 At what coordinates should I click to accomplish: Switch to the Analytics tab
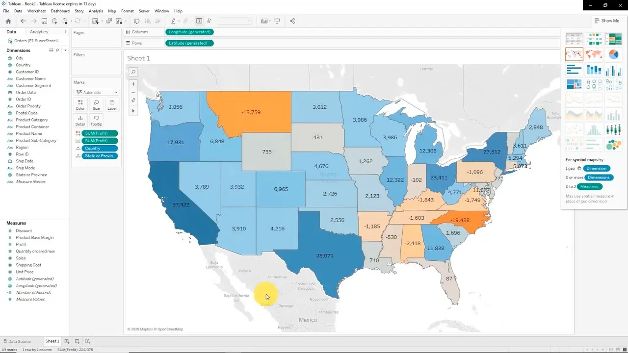pos(39,32)
